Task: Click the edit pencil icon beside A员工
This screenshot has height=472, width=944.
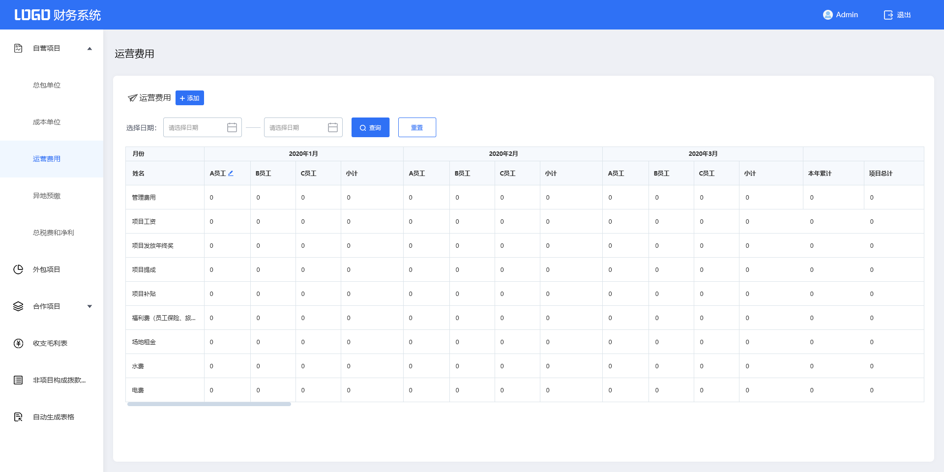Action: tap(231, 173)
